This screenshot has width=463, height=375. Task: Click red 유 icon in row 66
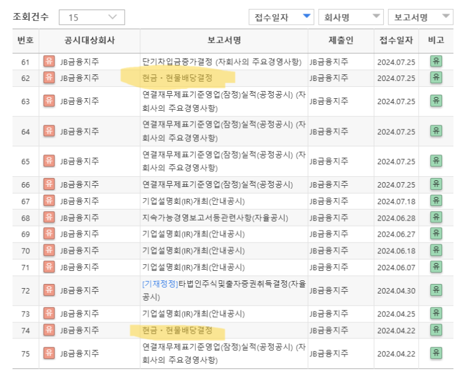click(x=49, y=185)
